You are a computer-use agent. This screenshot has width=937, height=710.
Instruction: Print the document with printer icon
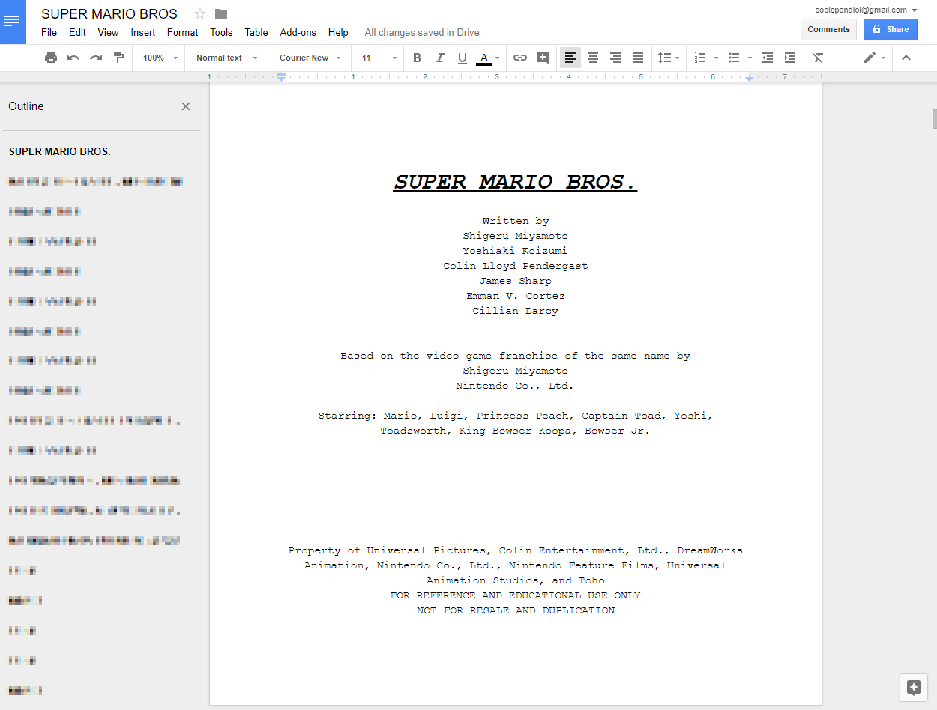pos(51,58)
